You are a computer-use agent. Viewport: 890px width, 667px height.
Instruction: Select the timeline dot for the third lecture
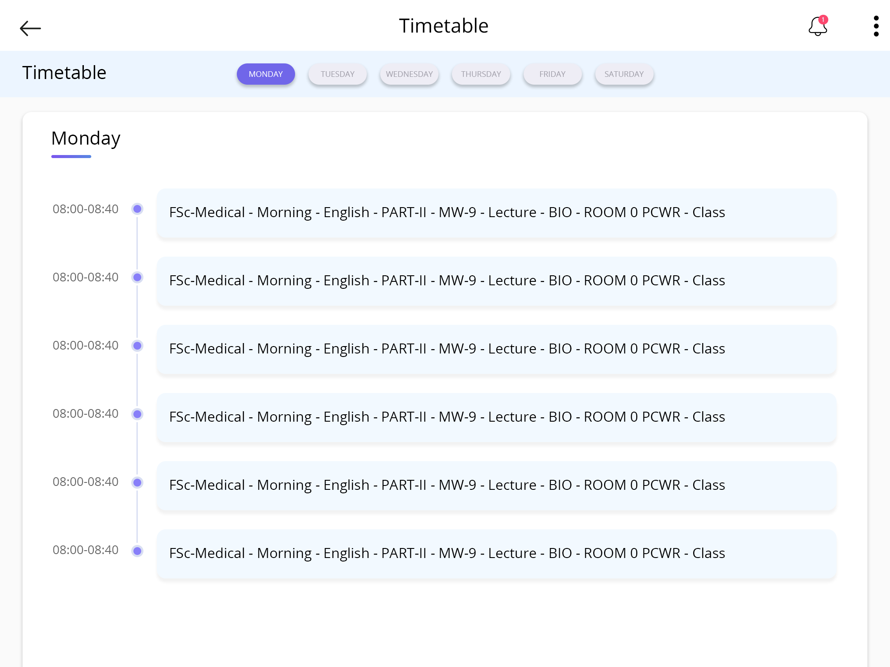click(137, 345)
